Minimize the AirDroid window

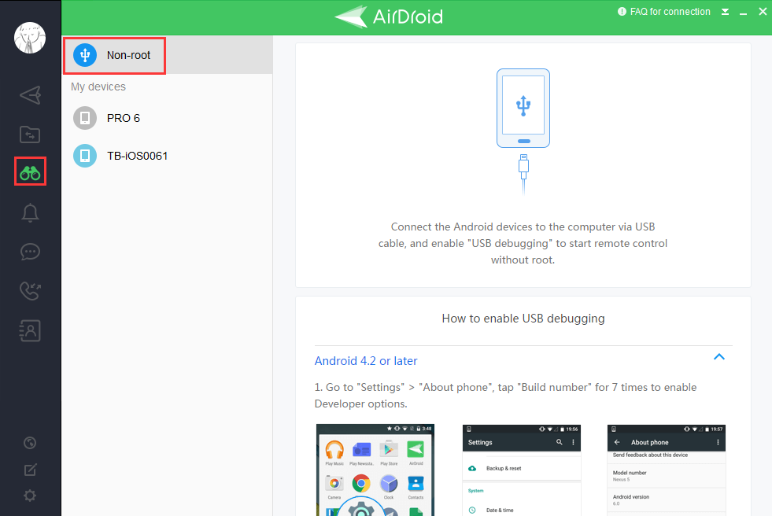[x=744, y=13]
